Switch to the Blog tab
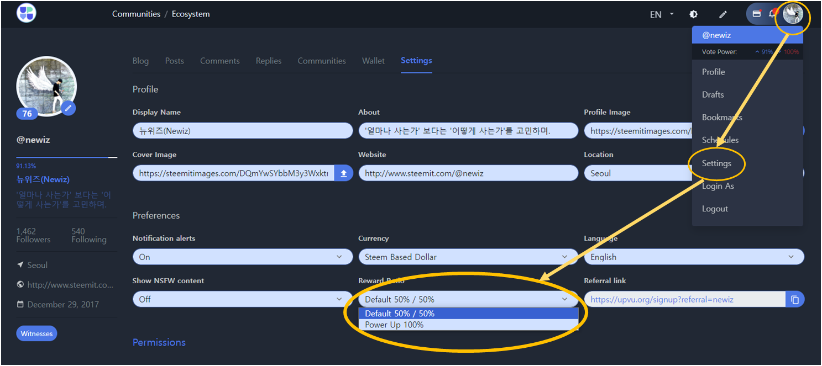The image size is (822, 366). click(x=140, y=61)
